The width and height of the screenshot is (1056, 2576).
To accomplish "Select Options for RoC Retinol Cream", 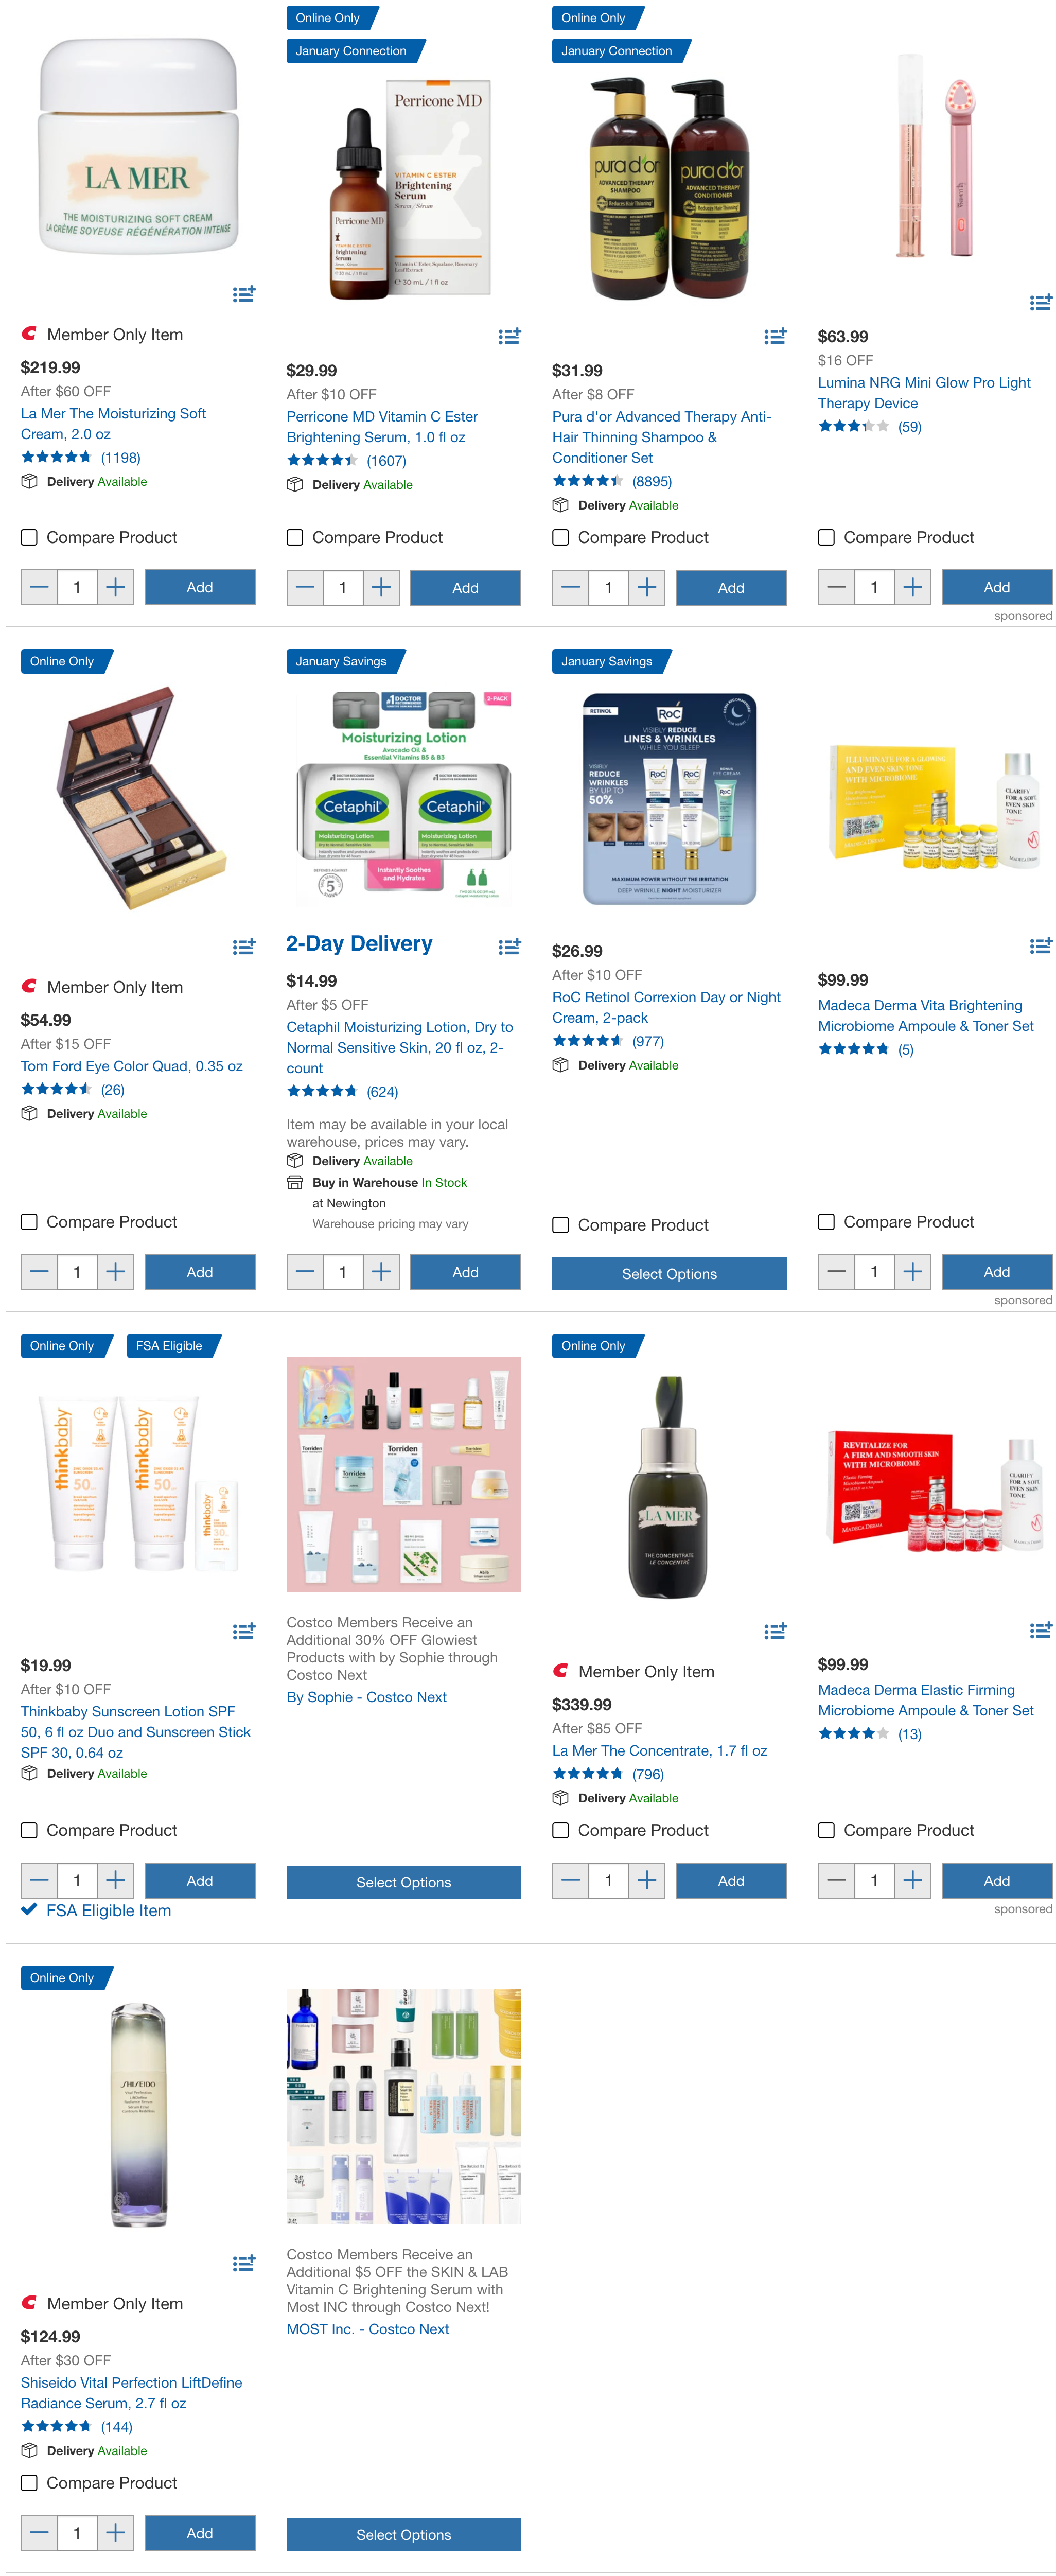I will point(669,1274).
